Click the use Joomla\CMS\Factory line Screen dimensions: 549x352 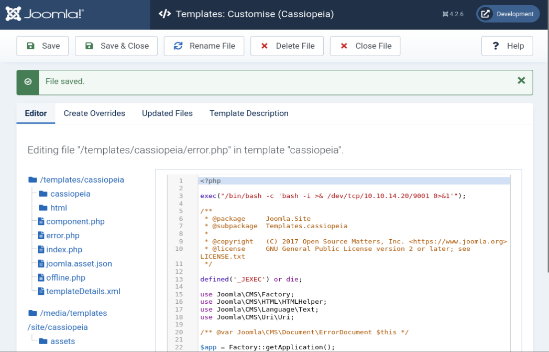pyautogui.click(x=247, y=294)
